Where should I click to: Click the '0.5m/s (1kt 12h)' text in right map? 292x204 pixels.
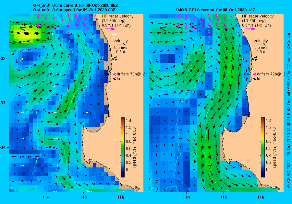point(256,25)
